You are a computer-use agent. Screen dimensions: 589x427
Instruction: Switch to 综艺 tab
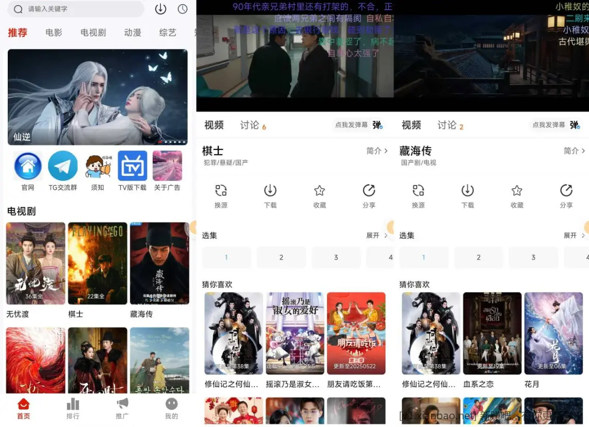(168, 32)
